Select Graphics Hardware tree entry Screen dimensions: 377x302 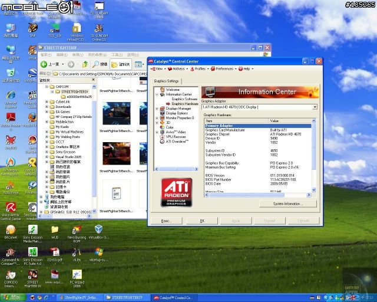tap(184, 104)
